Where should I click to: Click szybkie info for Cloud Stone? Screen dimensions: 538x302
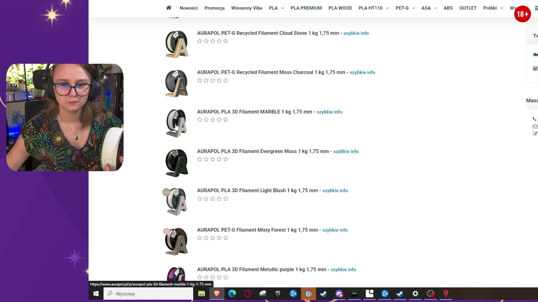pos(356,33)
